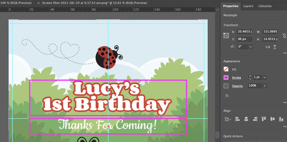Click the Fill color swatch

pos(226,69)
